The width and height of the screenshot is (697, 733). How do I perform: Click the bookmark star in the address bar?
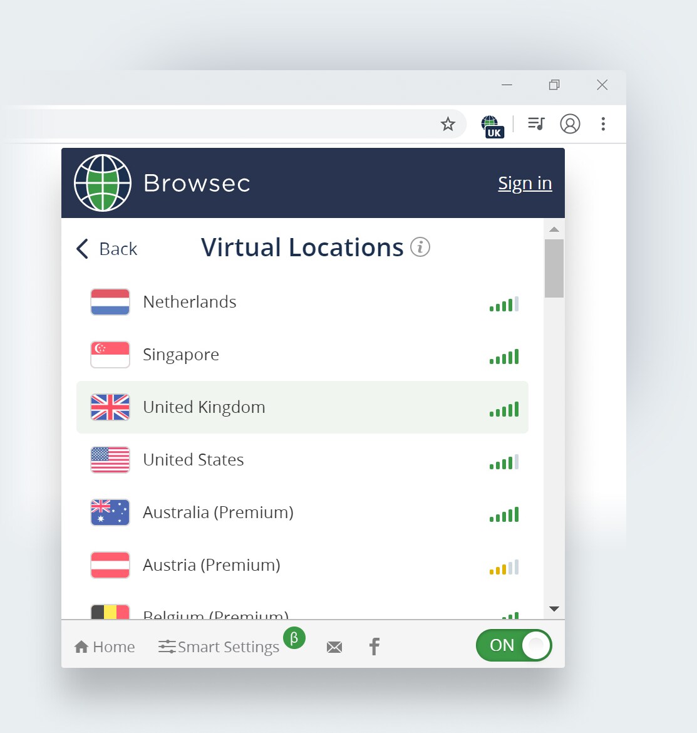coord(448,124)
